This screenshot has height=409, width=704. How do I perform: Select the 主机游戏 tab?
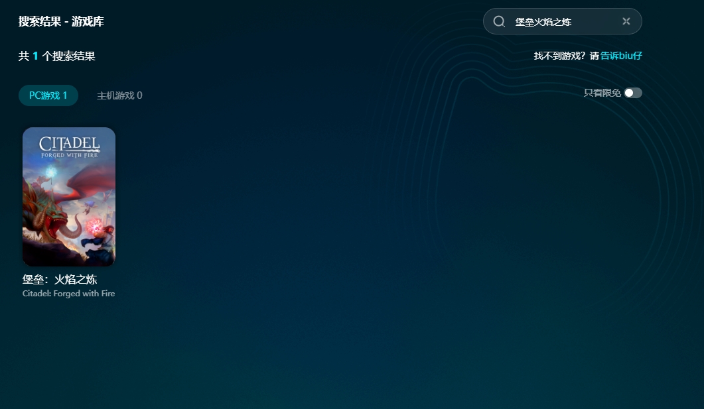[x=119, y=95]
